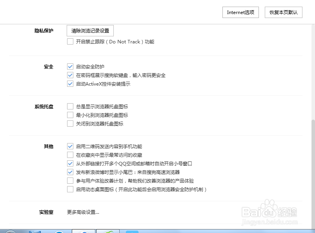
Task: Disable 启动安全防护 option
Action: pos(70,66)
